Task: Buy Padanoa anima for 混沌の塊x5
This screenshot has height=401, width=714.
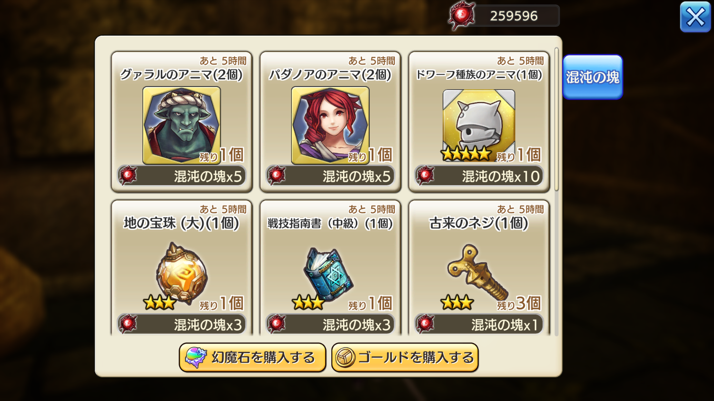Action: pos(330,176)
